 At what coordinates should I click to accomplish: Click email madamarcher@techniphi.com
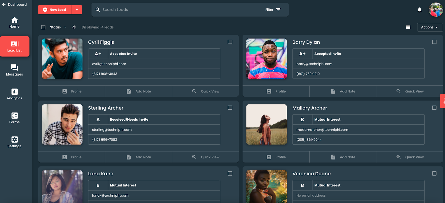[x=322, y=130]
